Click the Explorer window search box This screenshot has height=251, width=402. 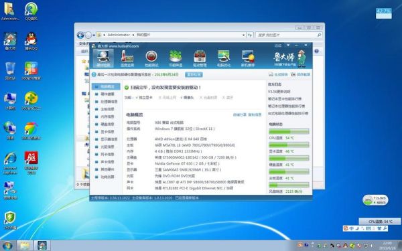point(289,35)
